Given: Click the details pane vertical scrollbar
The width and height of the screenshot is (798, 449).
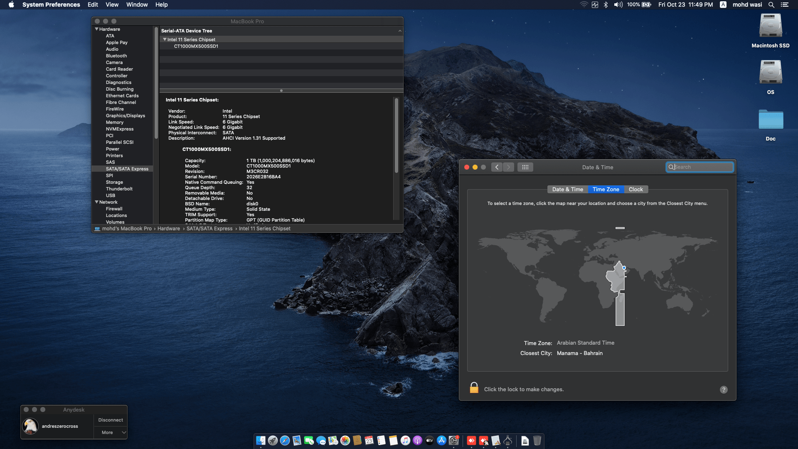Looking at the screenshot, I should (396, 136).
